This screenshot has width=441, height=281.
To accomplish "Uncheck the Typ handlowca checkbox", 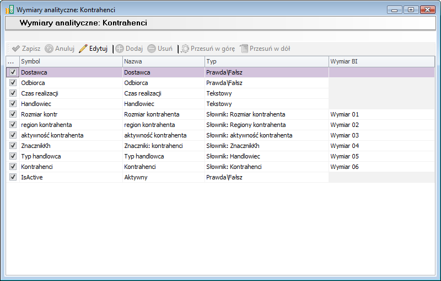I will point(13,156).
